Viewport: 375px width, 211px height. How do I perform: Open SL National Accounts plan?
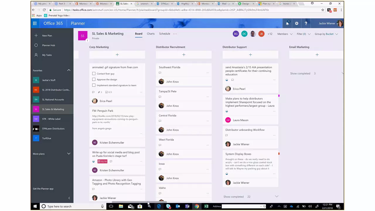click(53, 99)
